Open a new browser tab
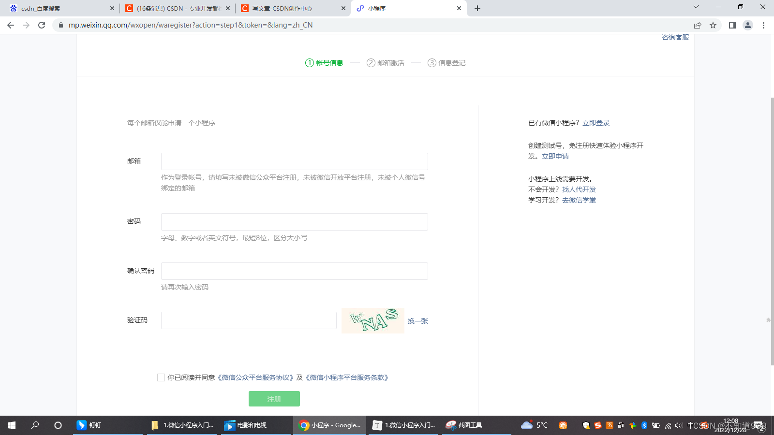Viewport: 774px width, 435px height. click(477, 8)
